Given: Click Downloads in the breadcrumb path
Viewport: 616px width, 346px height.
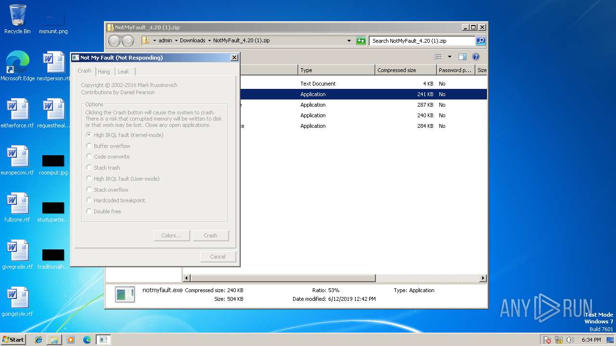Looking at the screenshot, I should pyautogui.click(x=192, y=40).
